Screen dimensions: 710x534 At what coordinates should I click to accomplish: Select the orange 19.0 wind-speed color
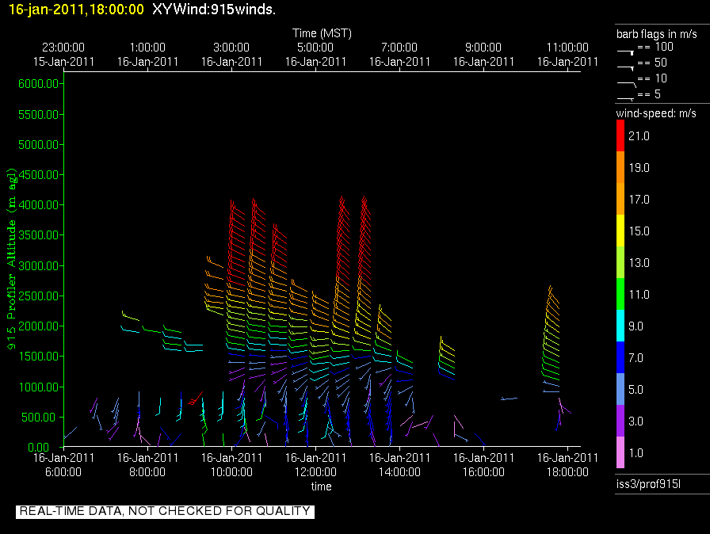[620, 167]
